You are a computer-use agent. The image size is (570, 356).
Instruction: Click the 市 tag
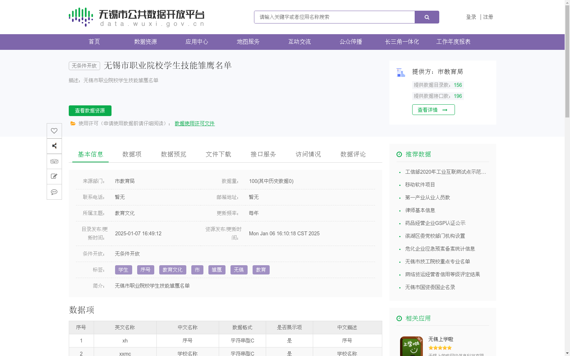click(x=197, y=270)
